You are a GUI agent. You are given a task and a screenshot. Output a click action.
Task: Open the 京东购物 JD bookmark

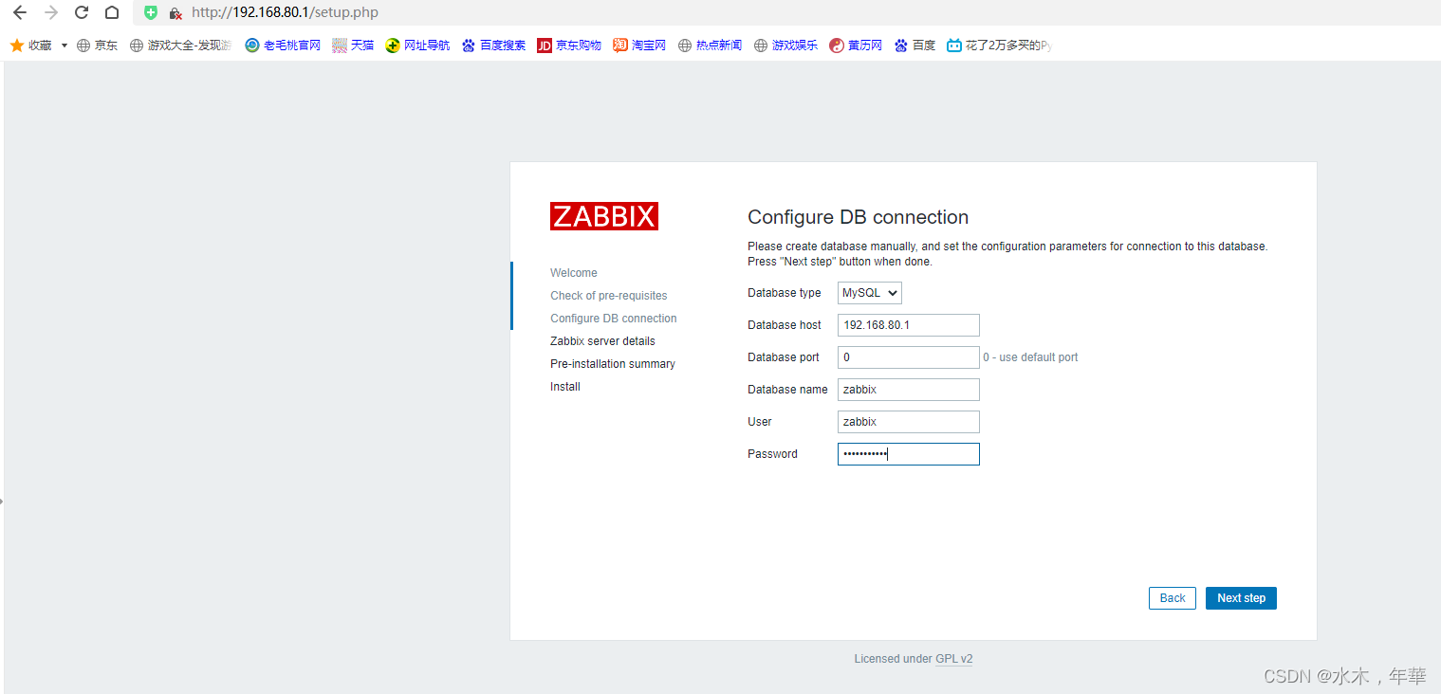point(569,46)
